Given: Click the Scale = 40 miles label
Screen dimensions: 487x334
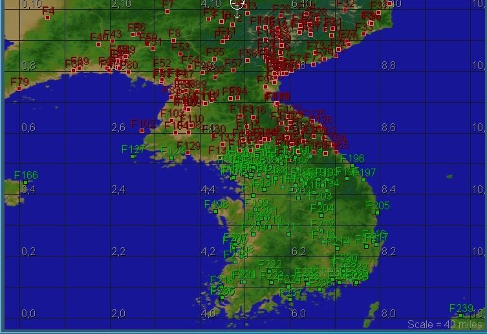Looking at the screenshot, I should tap(444, 324).
